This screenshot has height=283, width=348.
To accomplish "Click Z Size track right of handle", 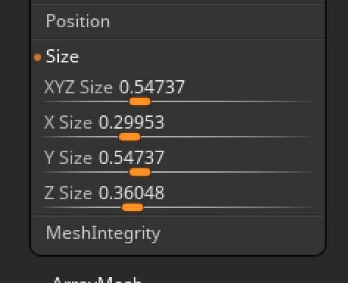I will 230,207.
